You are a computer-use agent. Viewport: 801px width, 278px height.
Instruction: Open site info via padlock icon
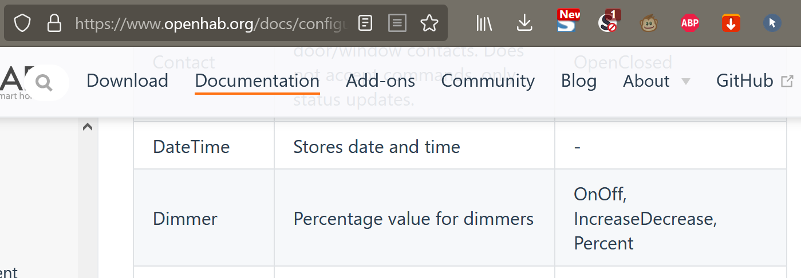(x=54, y=23)
